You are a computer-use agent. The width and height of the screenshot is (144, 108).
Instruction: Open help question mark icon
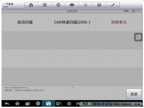click(86, 5)
